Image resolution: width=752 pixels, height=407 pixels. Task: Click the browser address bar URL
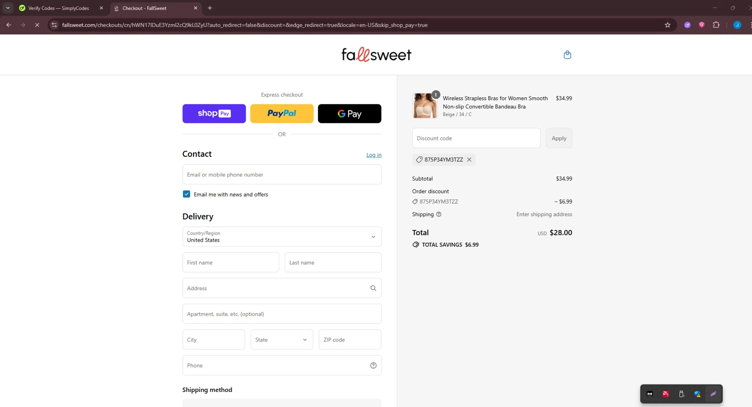245,25
